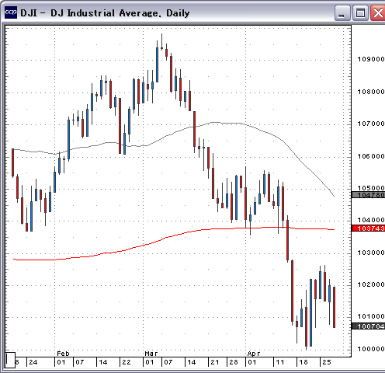Click the 102000 price axis label

click(371, 284)
